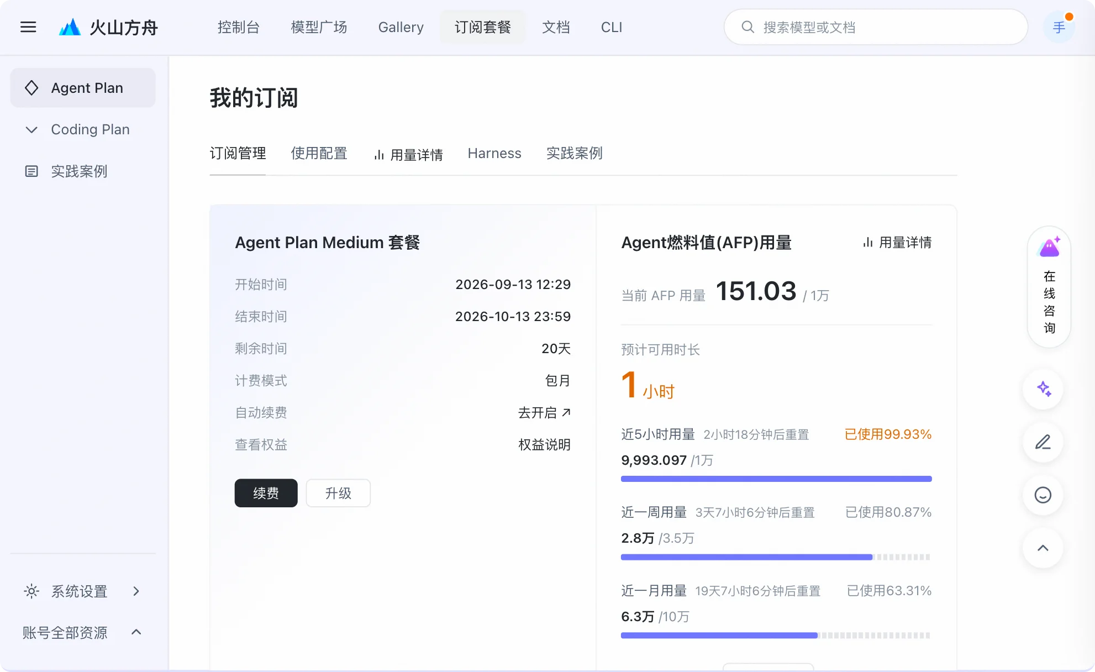The image size is (1095, 672).
Task: Click the 近5小时用量 progress bar
Action: (x=776, y=479)
